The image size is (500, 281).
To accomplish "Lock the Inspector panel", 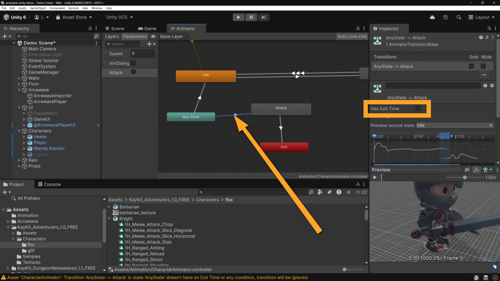I will pyautogui.click(x=489, y=28).
